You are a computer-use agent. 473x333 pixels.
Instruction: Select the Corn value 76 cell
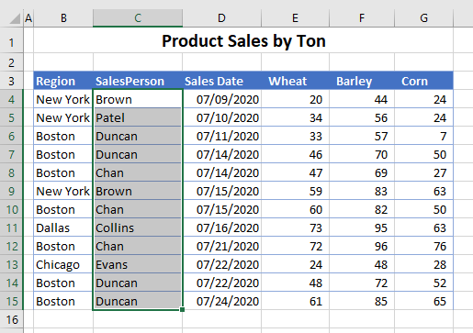point(423,246)
